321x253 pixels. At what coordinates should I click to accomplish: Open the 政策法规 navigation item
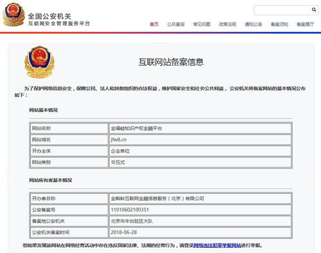227,24
